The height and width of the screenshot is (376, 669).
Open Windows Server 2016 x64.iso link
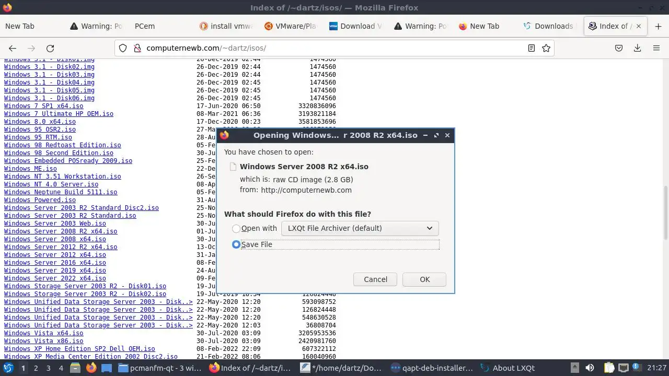coord(55,263)
